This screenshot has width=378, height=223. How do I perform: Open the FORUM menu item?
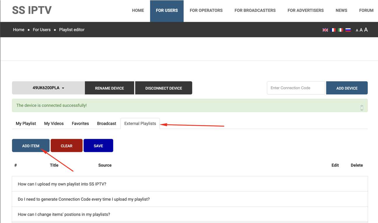366,11
